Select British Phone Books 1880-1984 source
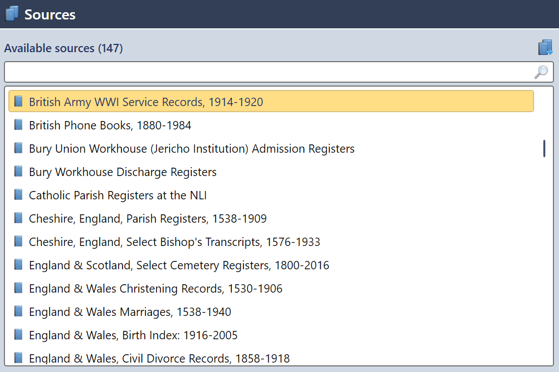 click(x=111, y=125)
